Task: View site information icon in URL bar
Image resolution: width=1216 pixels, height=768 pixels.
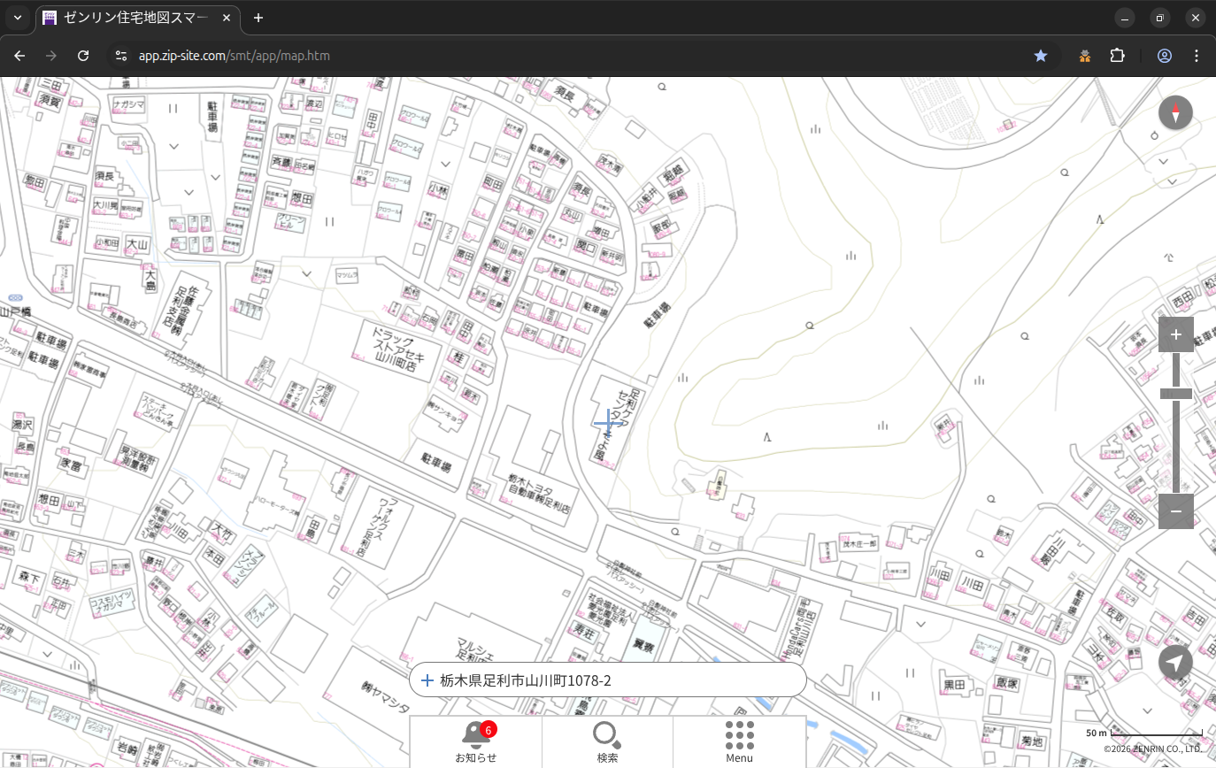Action: click(121, 56)
